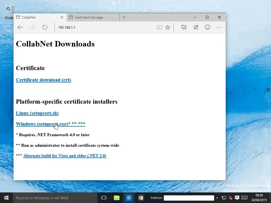Click the browser forward arrow

point(32,27)
